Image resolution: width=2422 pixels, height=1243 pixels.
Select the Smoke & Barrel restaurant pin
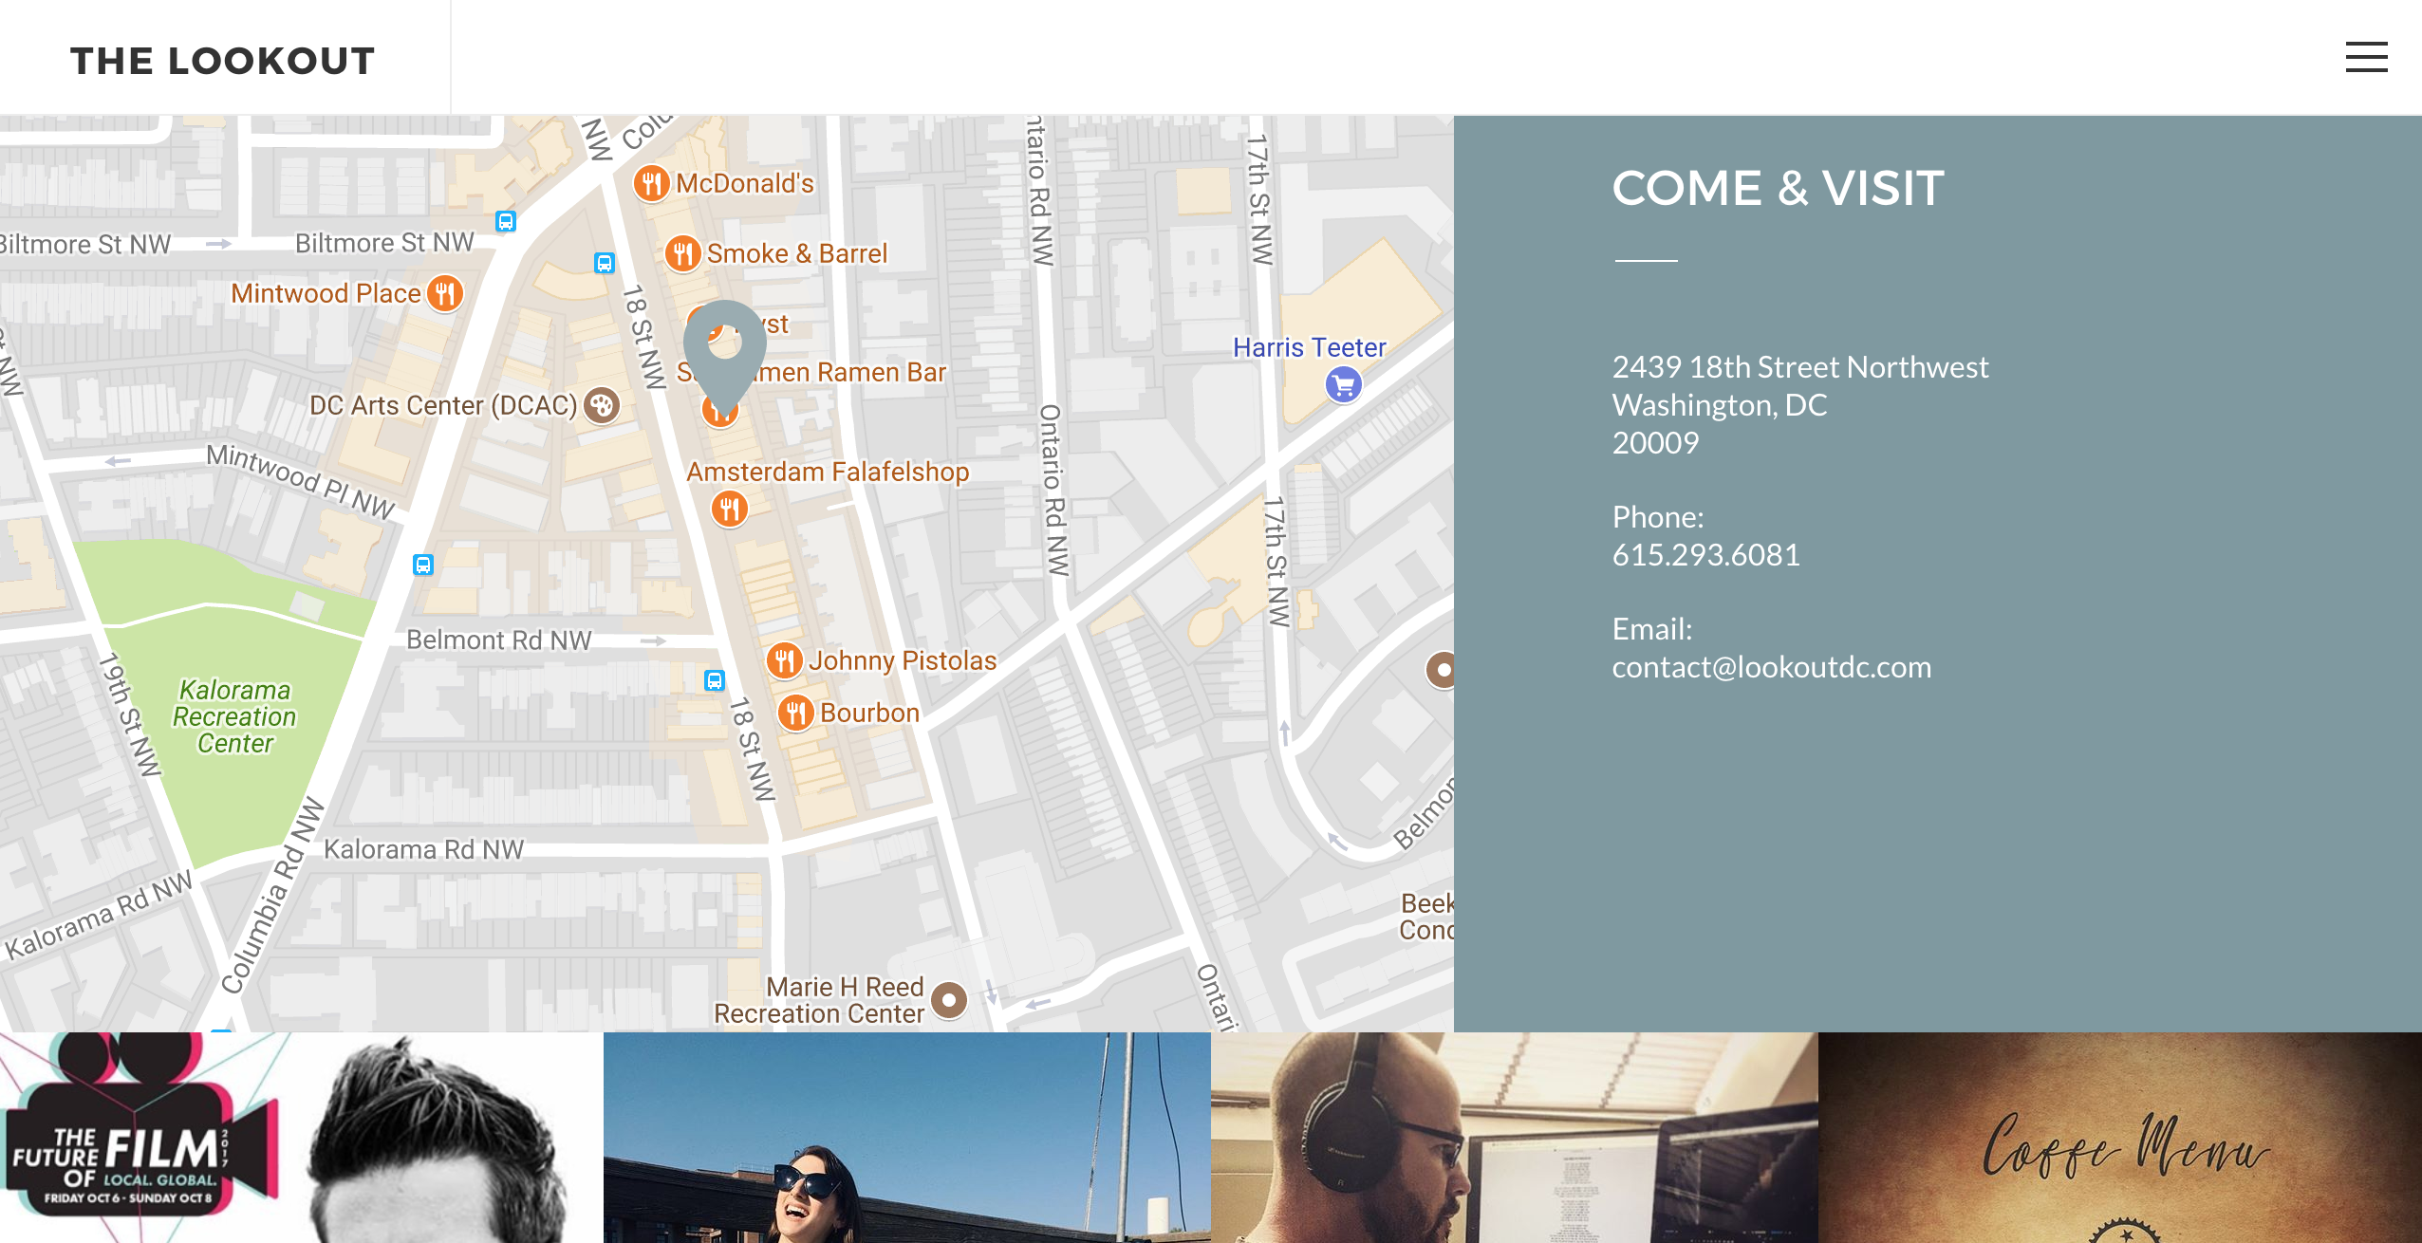(682, 253)
